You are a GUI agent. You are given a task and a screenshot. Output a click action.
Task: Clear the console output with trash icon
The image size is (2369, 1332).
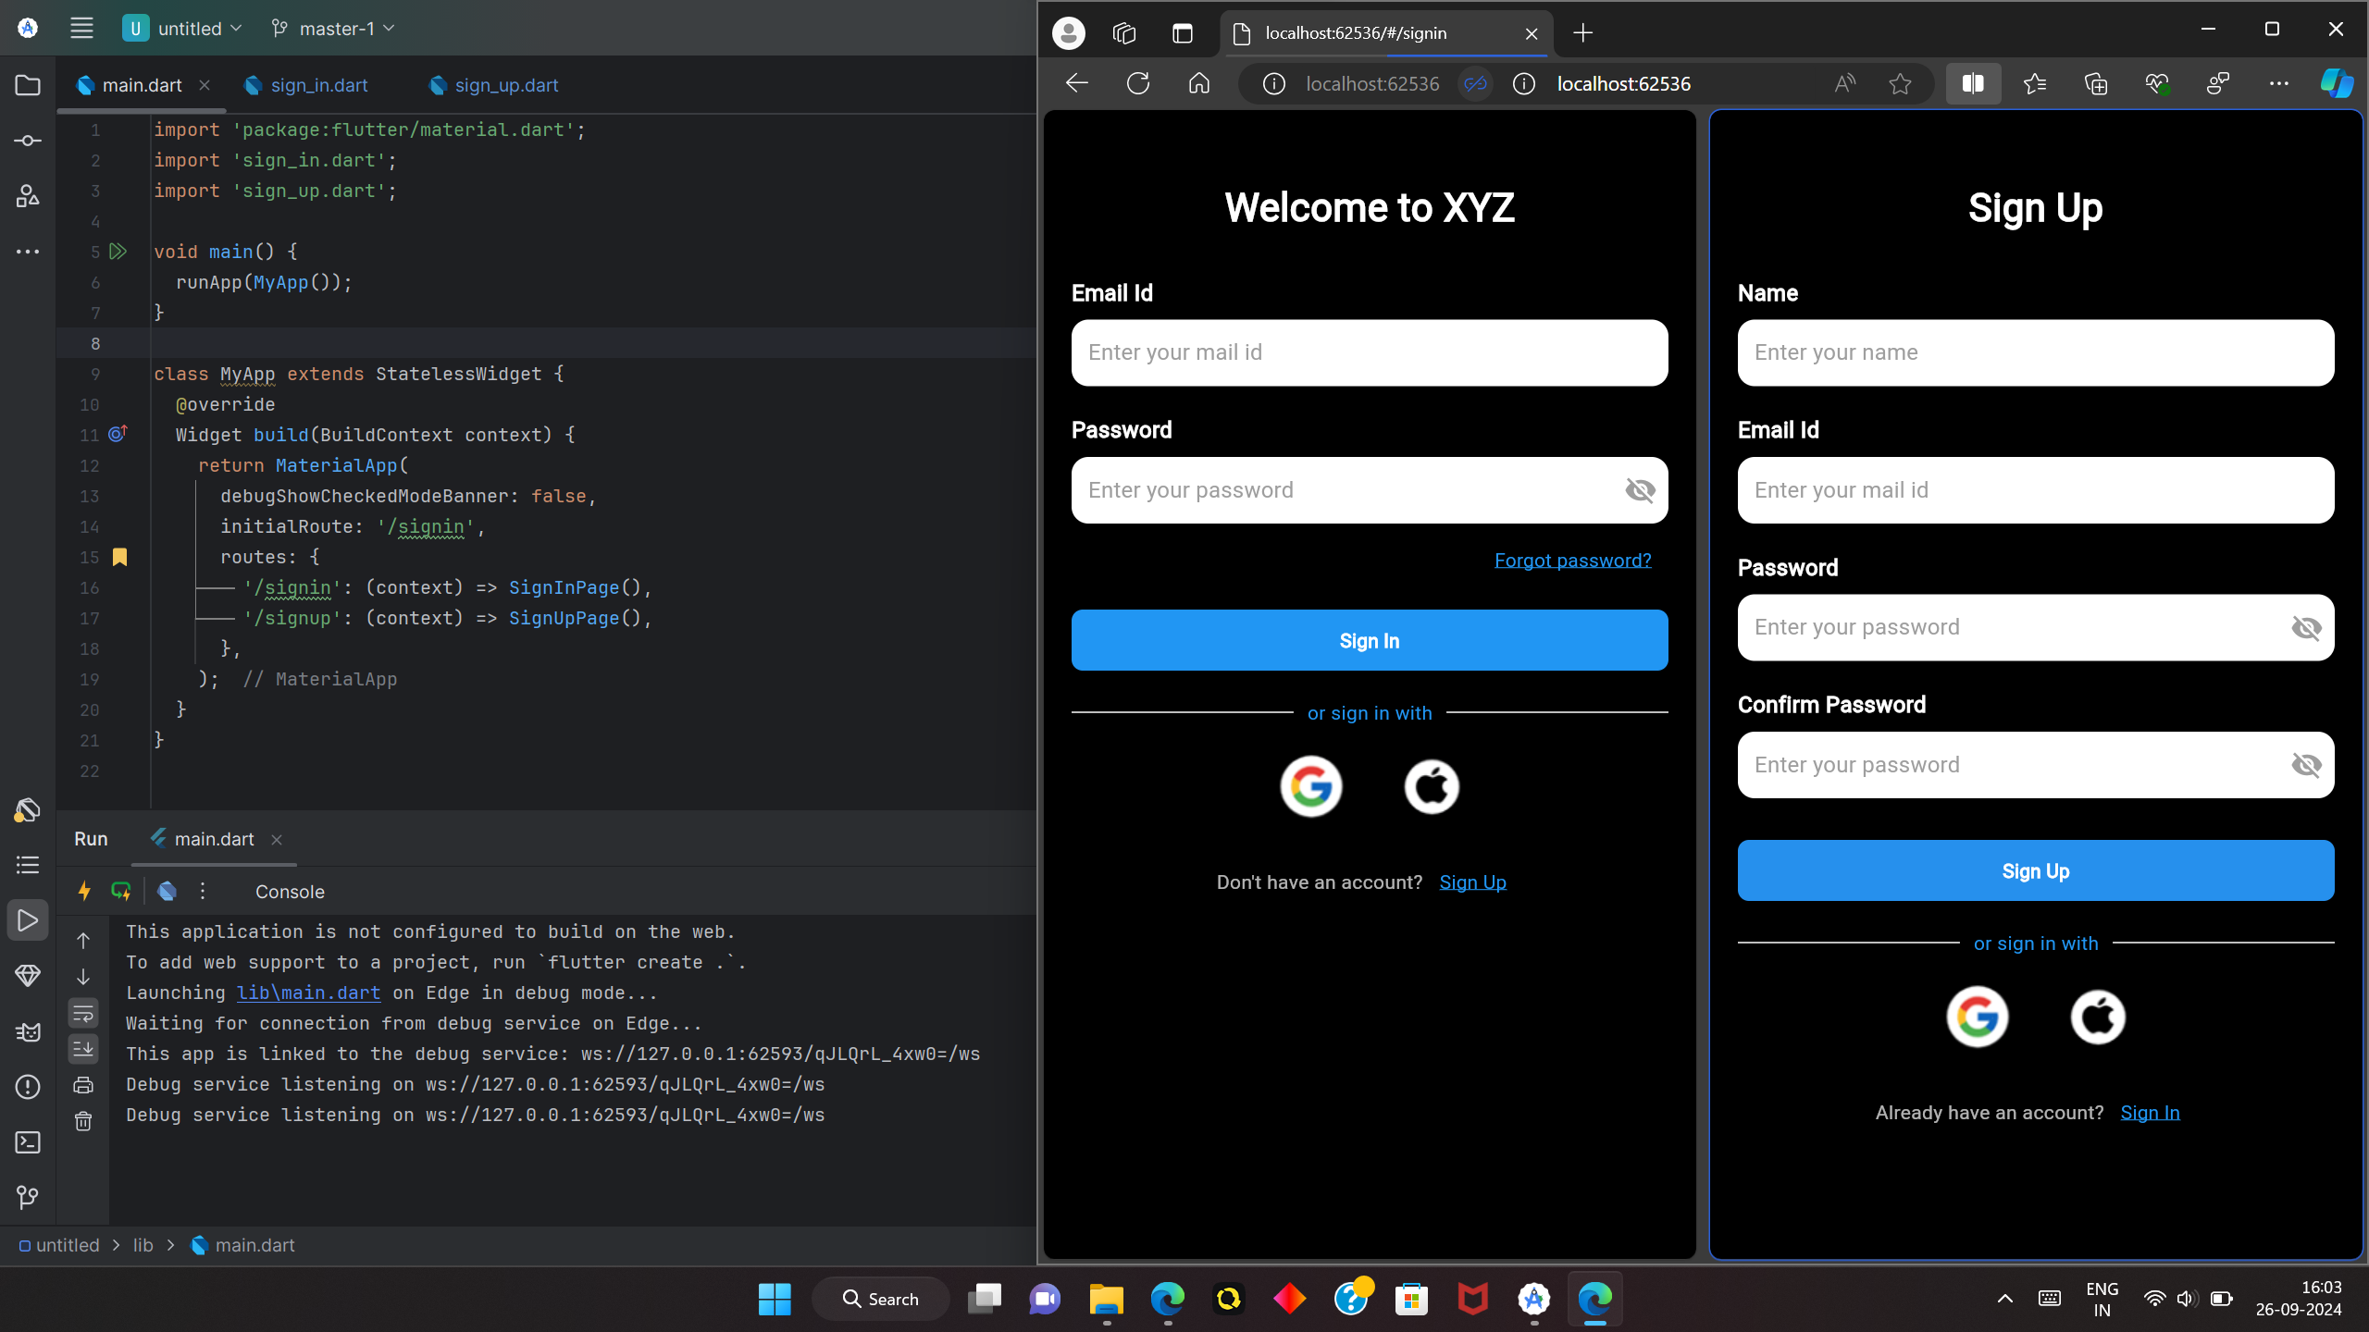(82, 1121)
